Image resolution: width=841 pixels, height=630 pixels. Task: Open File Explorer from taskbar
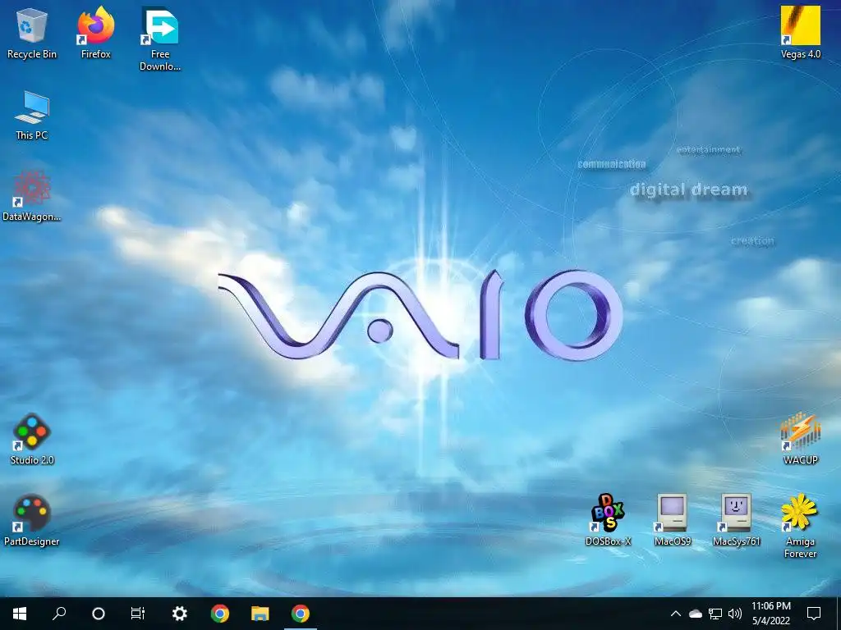click(x=260, y=614)
